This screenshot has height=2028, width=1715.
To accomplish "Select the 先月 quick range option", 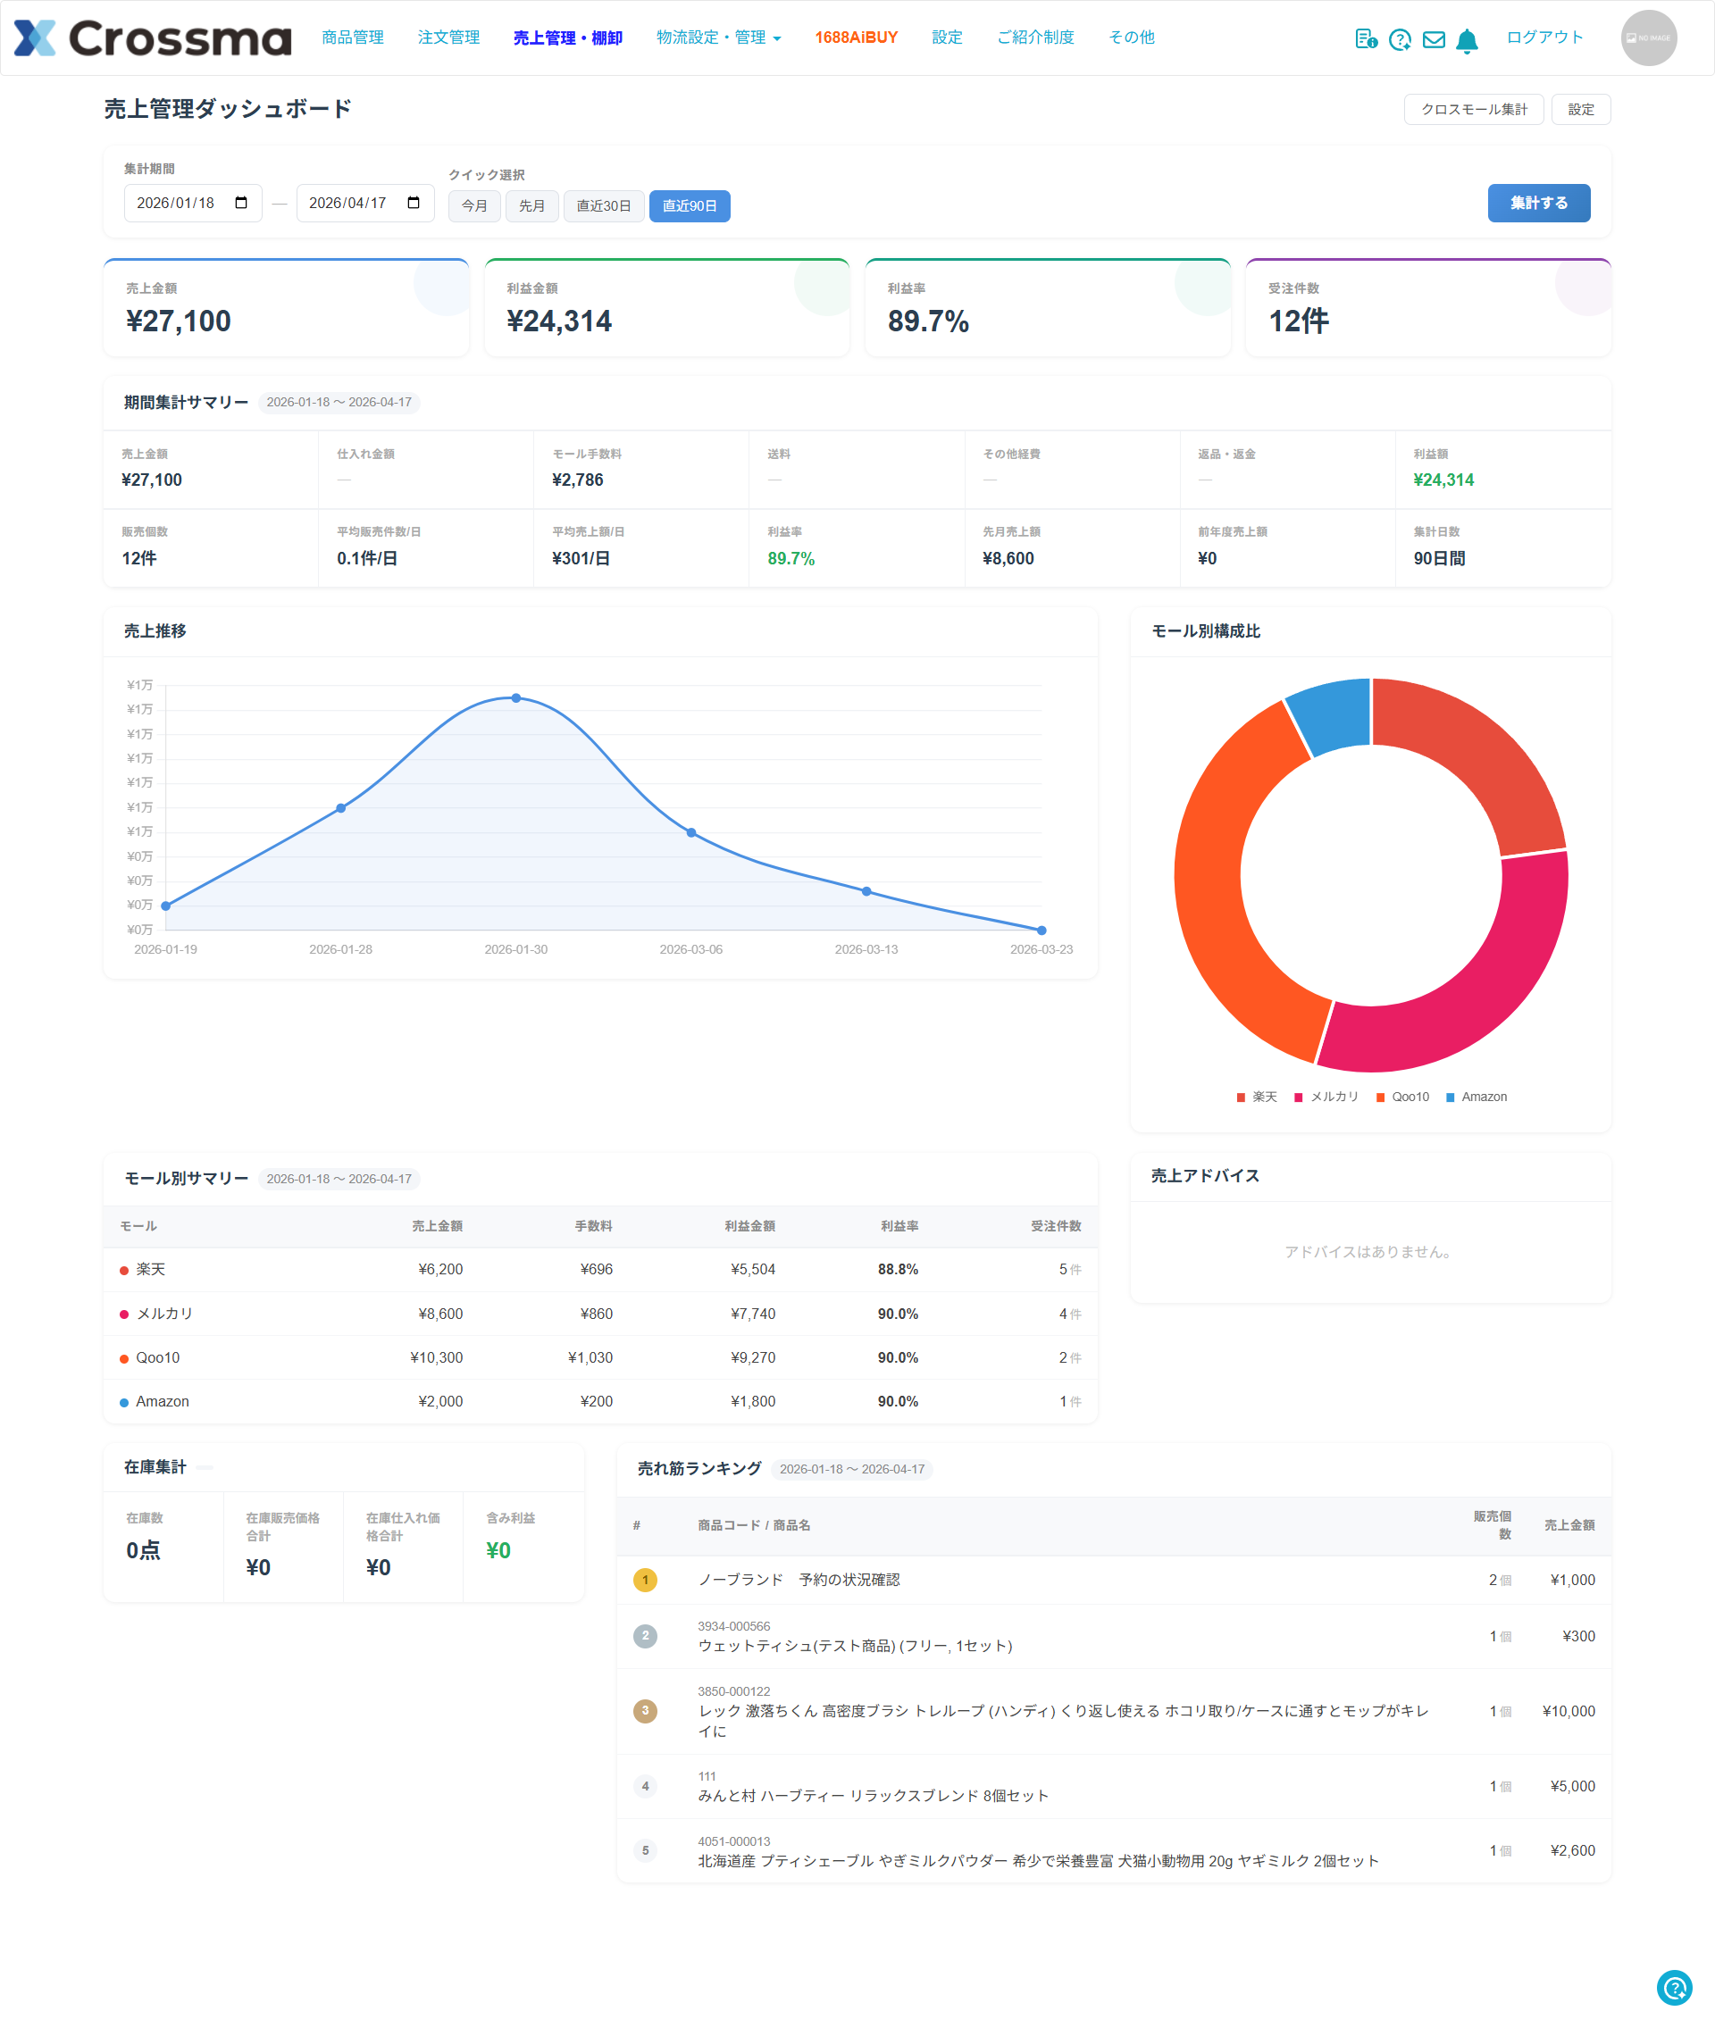I will click(x=531, y=206).
